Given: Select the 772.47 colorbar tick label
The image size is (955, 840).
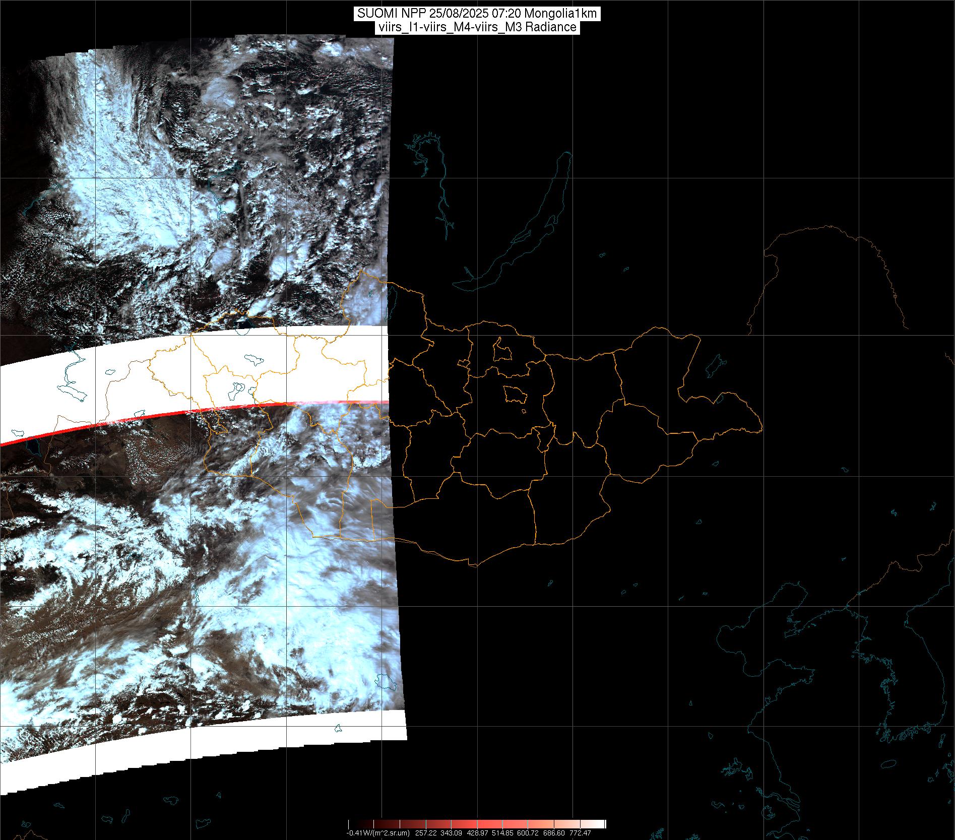Looking at the screenshot, I should click(580, 833).
